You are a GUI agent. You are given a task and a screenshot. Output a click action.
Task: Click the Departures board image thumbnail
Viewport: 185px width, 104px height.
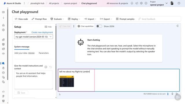pyautogui.click(x=67, y=81)
